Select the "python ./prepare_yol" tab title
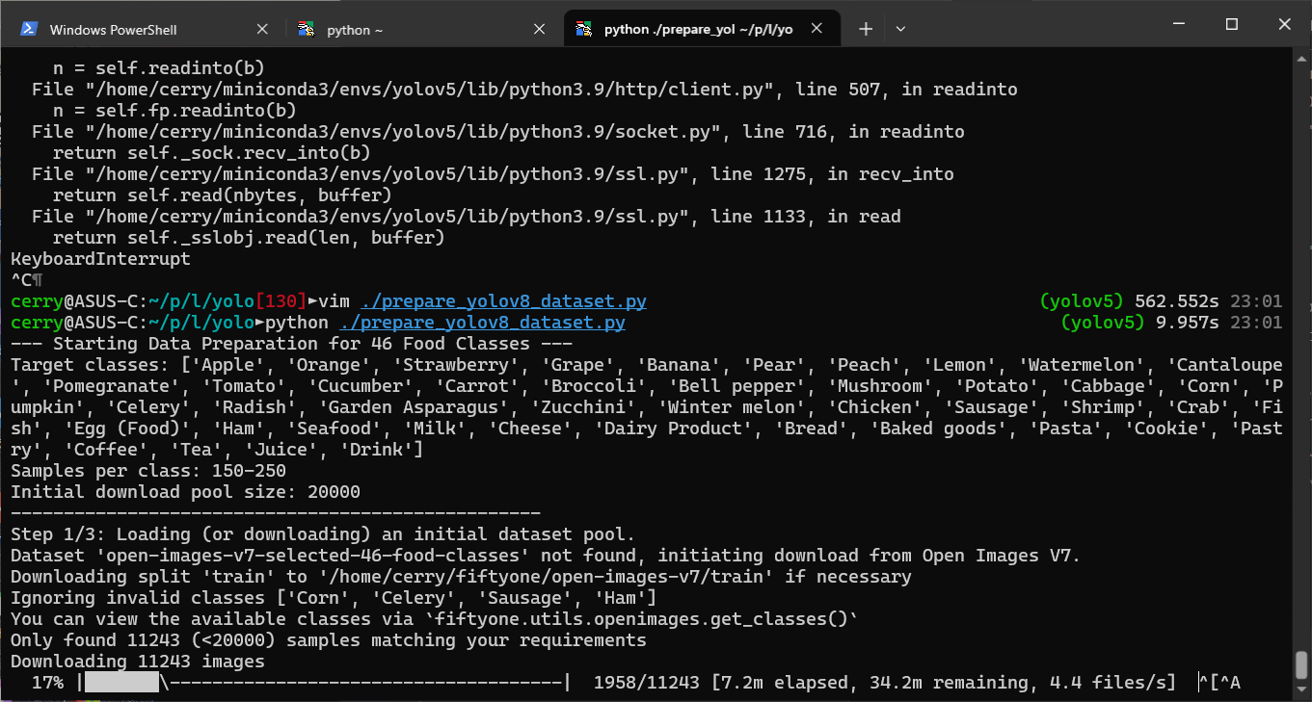Viewport: 1312px width, 702px height. pos(697,30)
